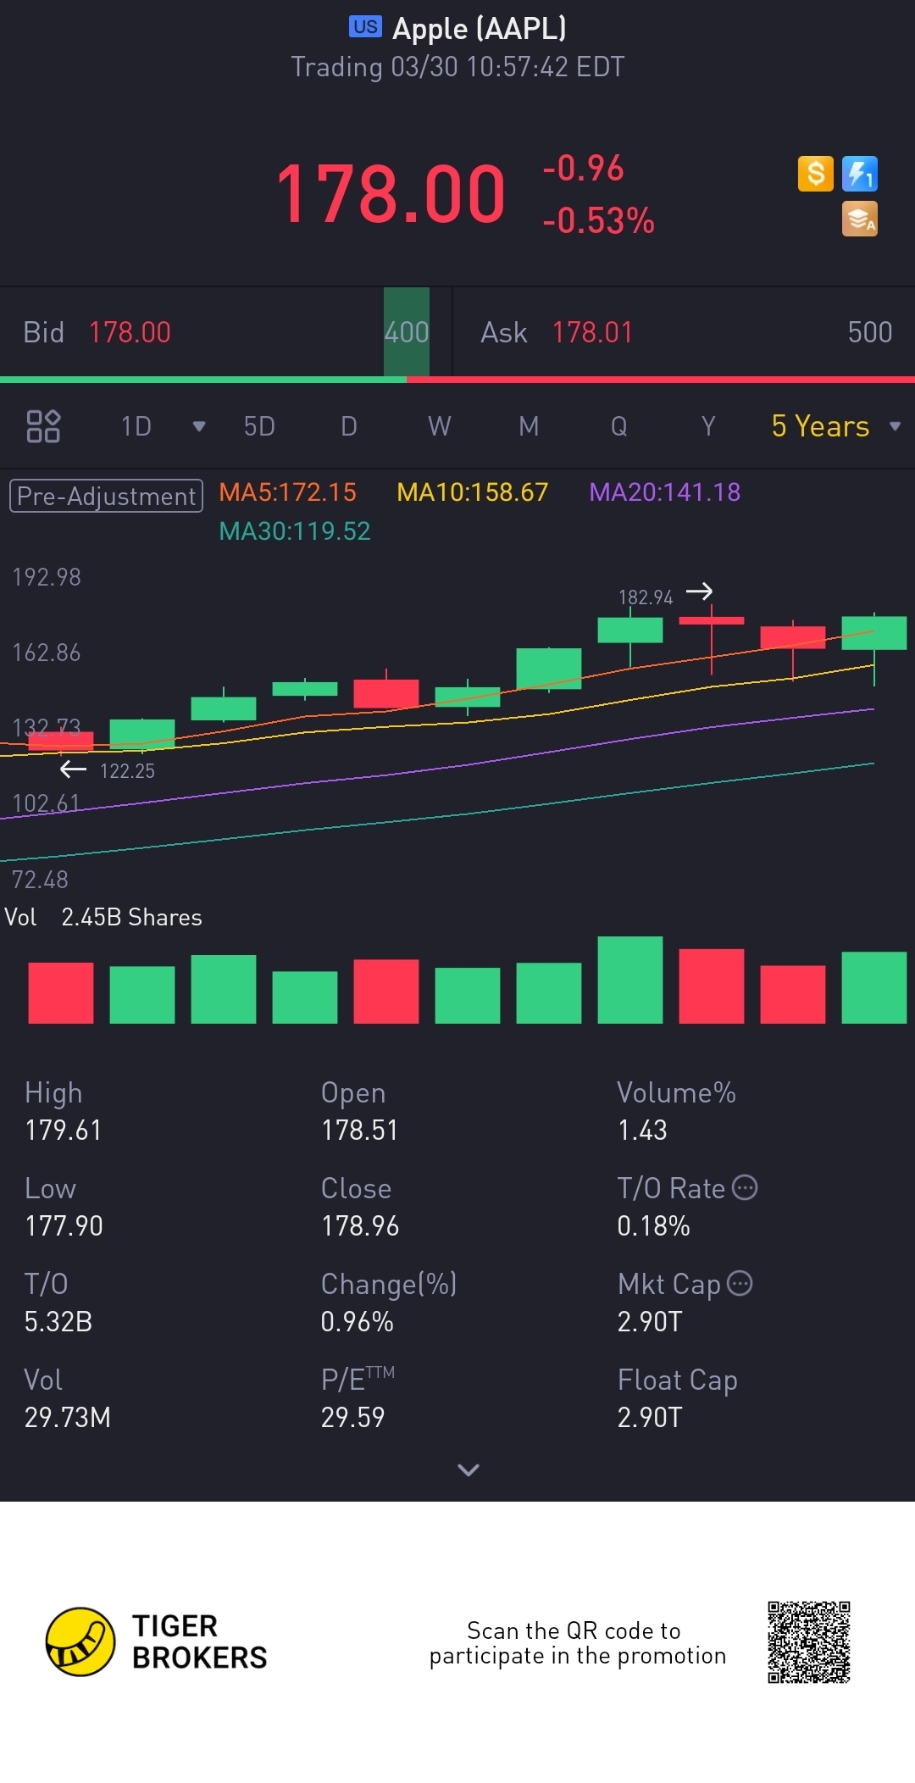The height and width of the screenshot is (1783, 915).
Task: Switch to the M monthly chart tab
Action: pyautogui.click(x=529, y=426)
